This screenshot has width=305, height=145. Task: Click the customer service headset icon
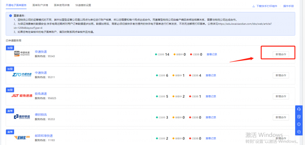(x=299, y=109)
